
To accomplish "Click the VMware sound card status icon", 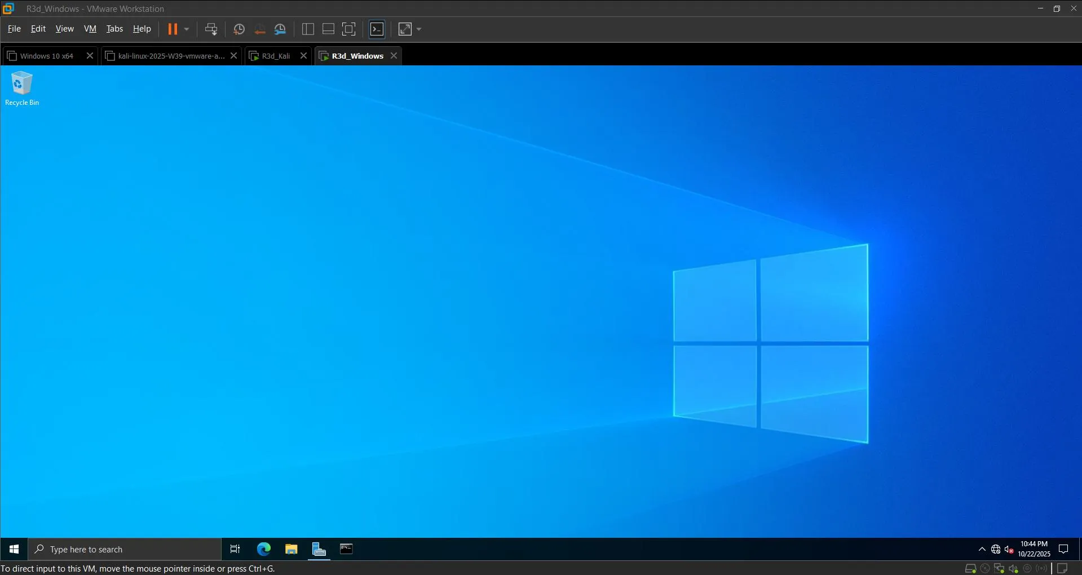I will 1013,568.
